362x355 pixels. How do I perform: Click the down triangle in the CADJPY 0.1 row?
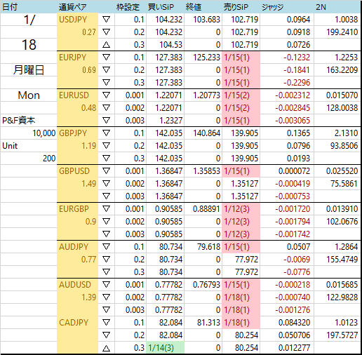pyautogui.click(x=106, y=323)
